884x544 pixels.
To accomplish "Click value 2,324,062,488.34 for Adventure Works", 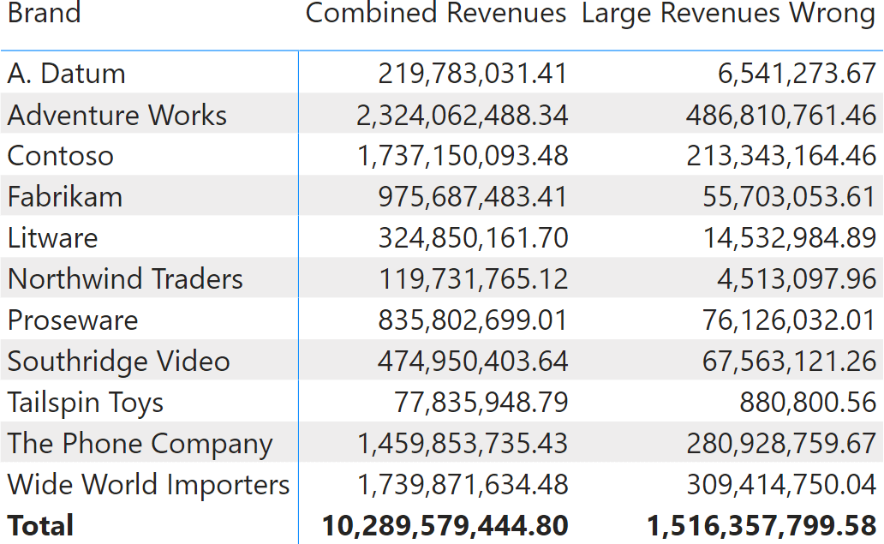I will pos(462,115).
